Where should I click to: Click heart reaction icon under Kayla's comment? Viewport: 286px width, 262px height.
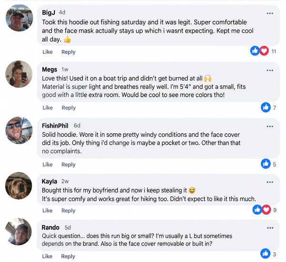(266, 210)
